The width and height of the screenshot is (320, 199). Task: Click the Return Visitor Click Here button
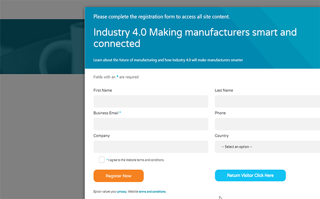click(x=250, y=175)
